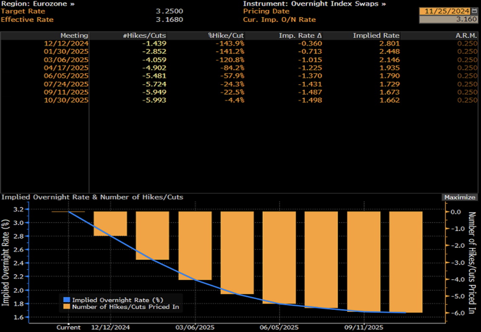Select the Meeting column header
The image size is (481, 332).
pos(74,36)
